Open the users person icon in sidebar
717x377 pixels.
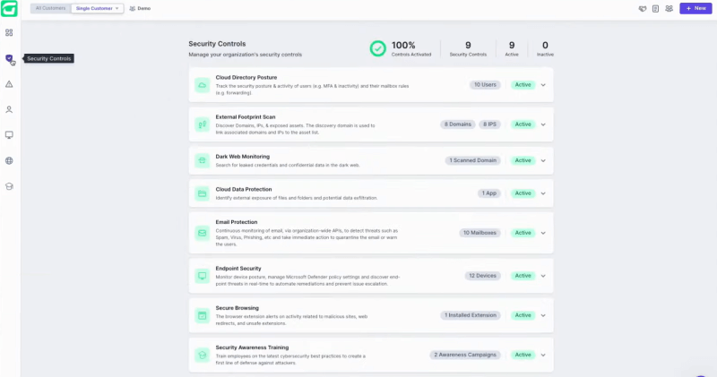tap(9, 109)
